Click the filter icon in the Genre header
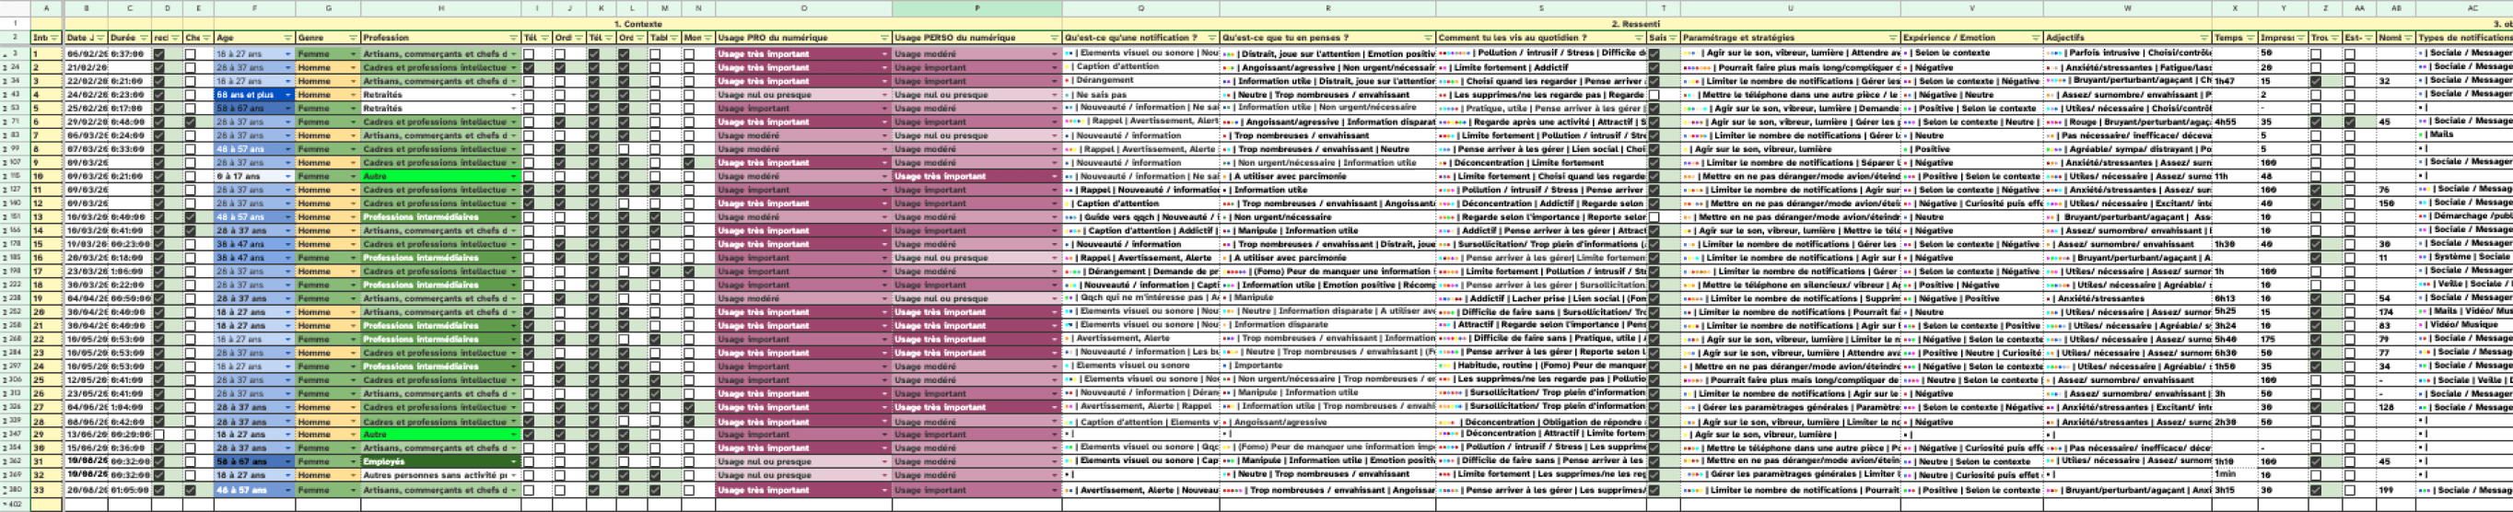2513x512 pixels. [353, 38]
